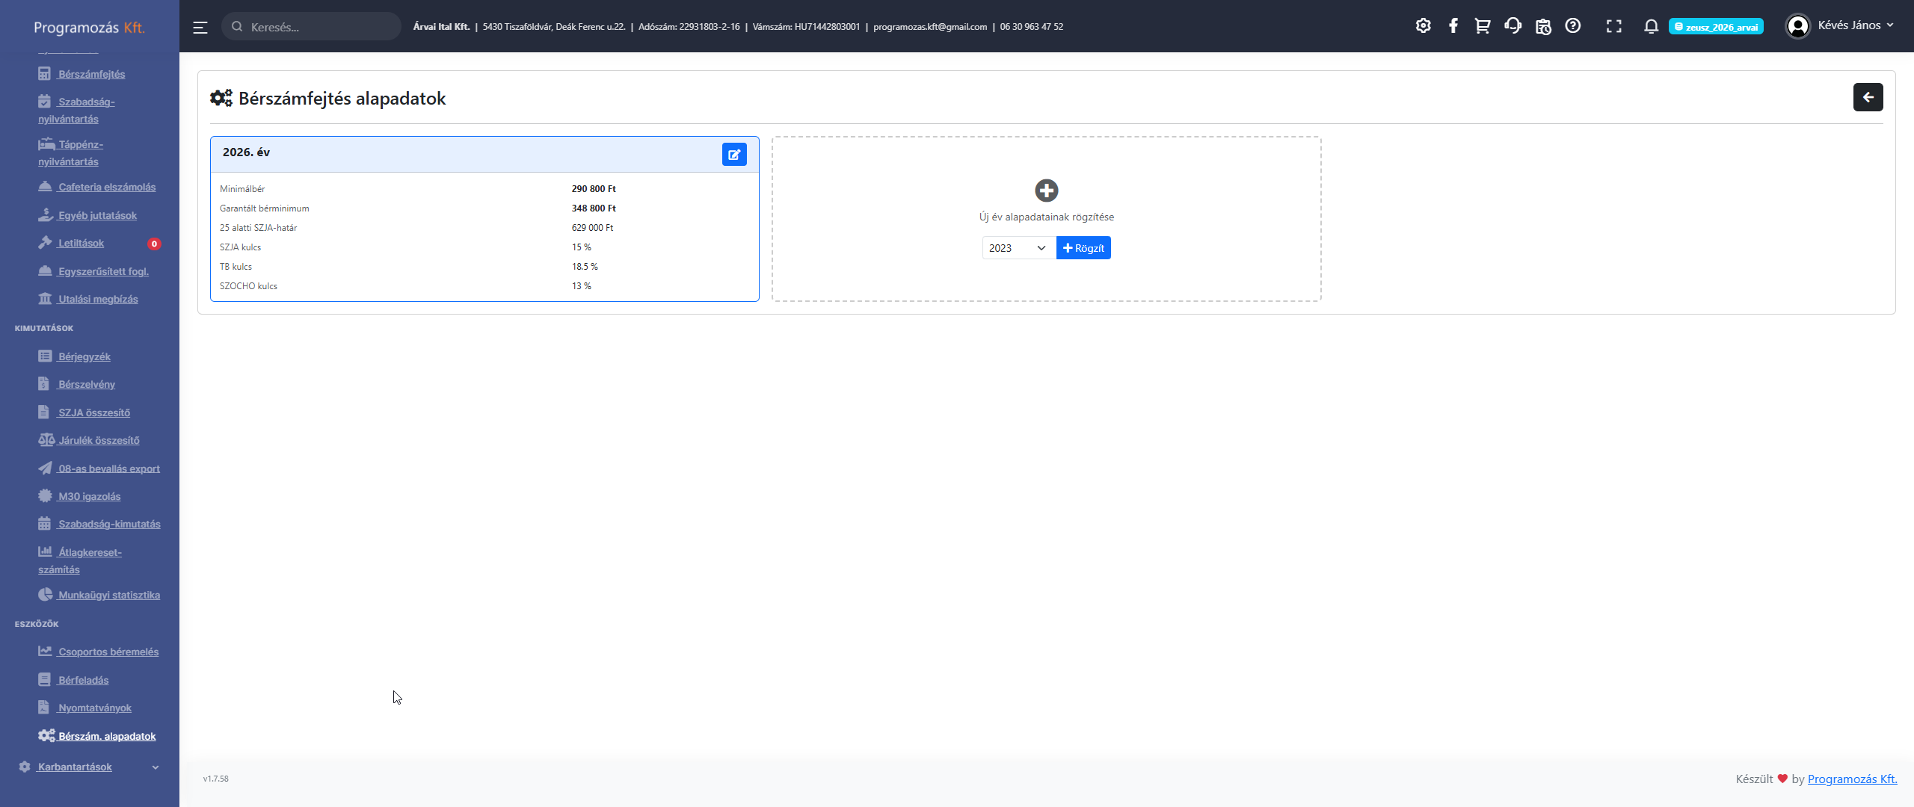Edit the 2026. év base data
This screenshot has height=807, width=1914.
coord(734,155)
